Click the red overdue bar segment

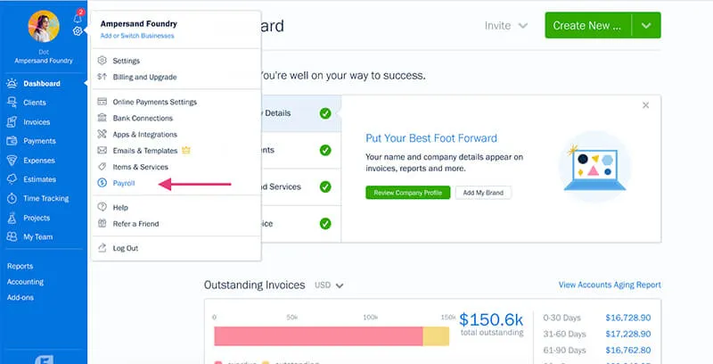(318, 335)
